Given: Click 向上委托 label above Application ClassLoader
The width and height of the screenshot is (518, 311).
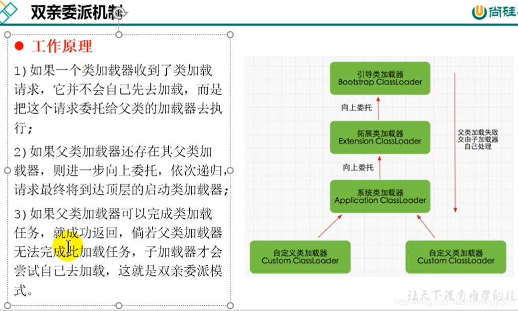Looking at the screenshot, I should (x=358, y=167).
